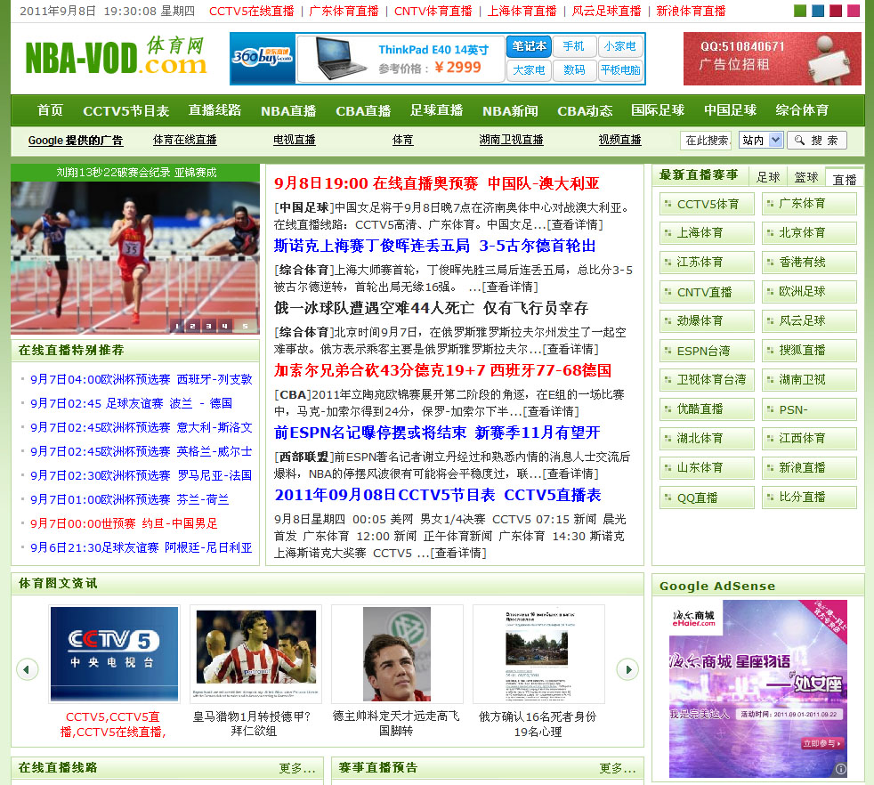Viewport: 874px width, 785px height.
Task: Click the QQ 广告位招租 red banner
Action: click(x=772, y=59)
